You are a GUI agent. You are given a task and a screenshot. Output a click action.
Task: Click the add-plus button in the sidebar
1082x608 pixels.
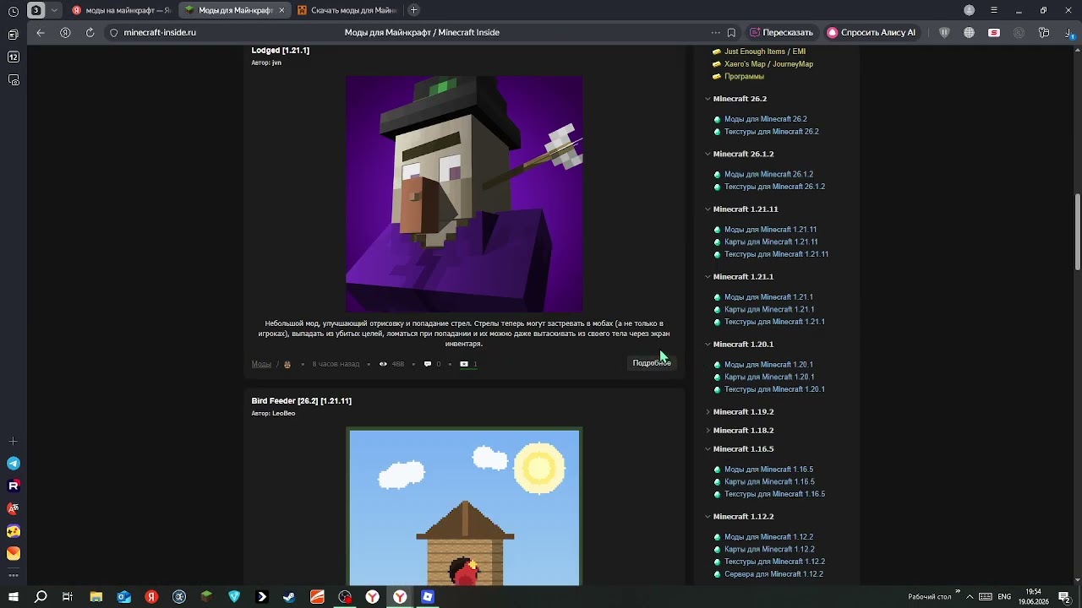(14, 441)
